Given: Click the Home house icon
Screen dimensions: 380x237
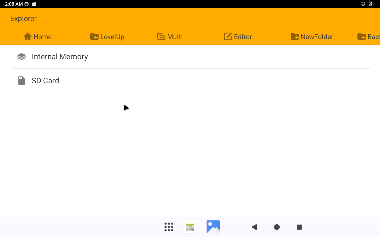Looking at the screenshot, I should [28, 36].
